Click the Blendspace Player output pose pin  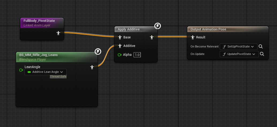click(92, 67)
